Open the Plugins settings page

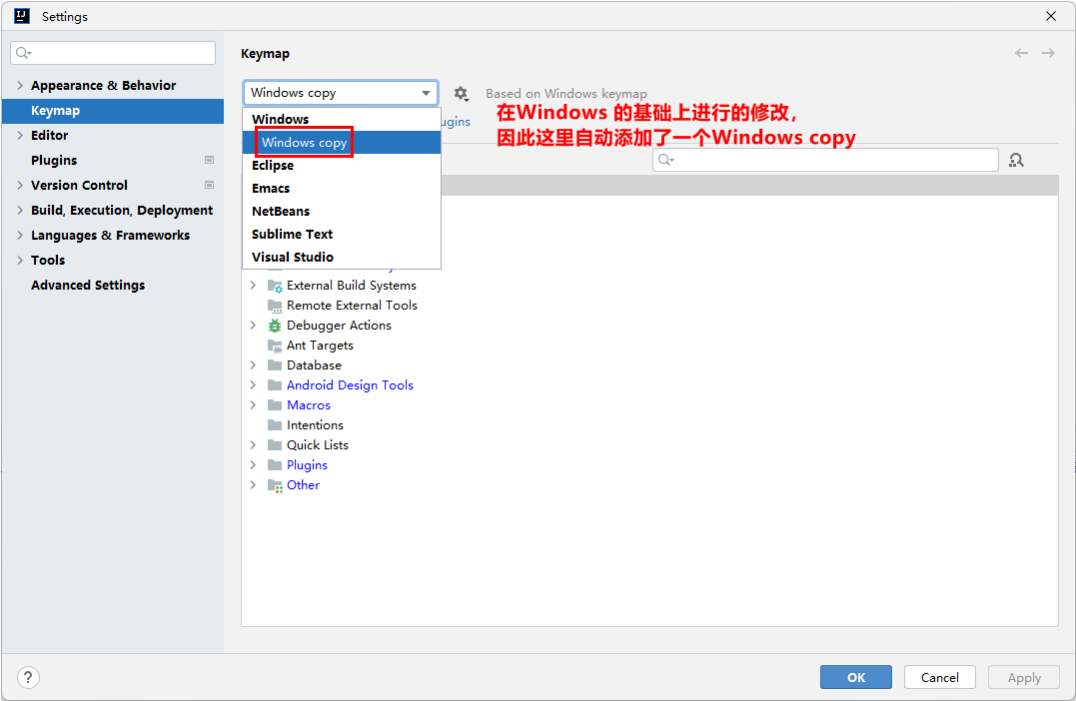coord(113,160)
